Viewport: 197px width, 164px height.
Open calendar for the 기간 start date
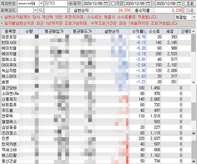pyautogui.click(x=148, y=3)
